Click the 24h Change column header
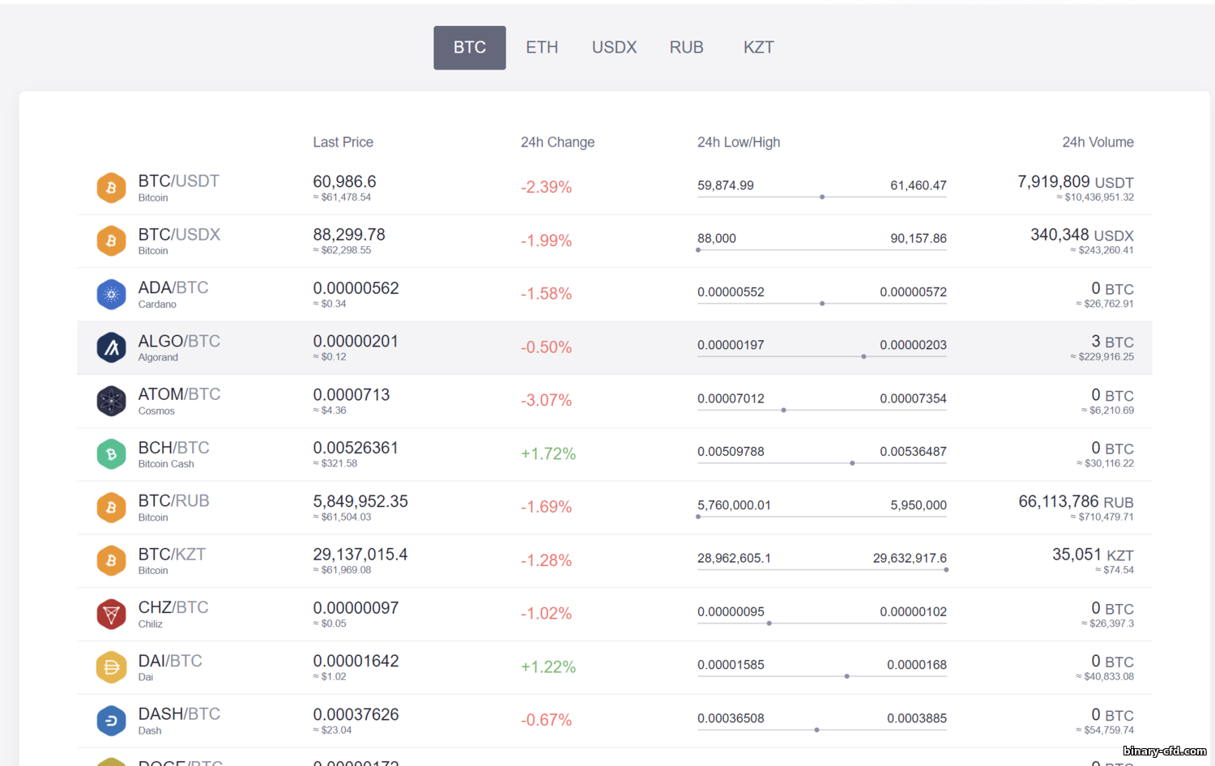The image size is (1215, 766). [x=557, y=143]
